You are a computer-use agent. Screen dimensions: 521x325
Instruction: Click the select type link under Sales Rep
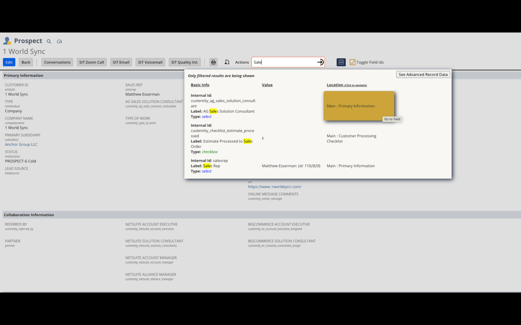206,171
